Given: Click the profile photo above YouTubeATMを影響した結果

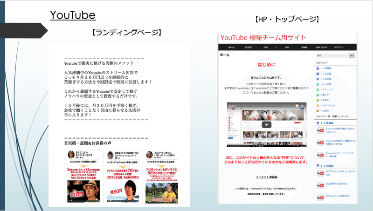Looking at the screenshot, I should (x=71, y=155).
